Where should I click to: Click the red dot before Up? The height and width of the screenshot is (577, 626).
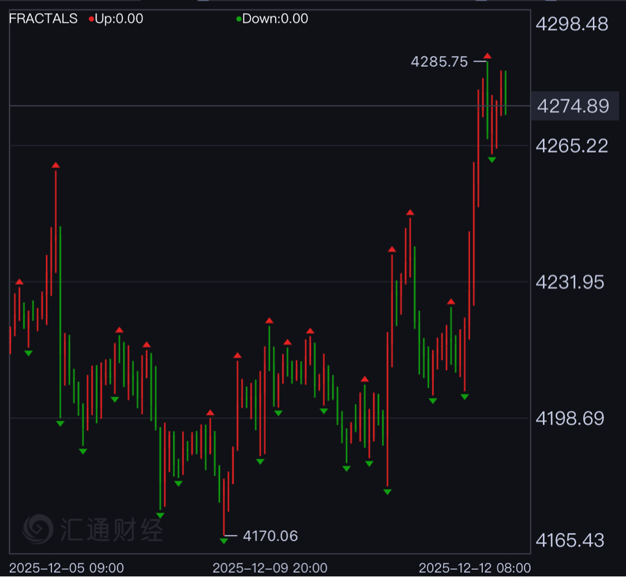[91, 19]
